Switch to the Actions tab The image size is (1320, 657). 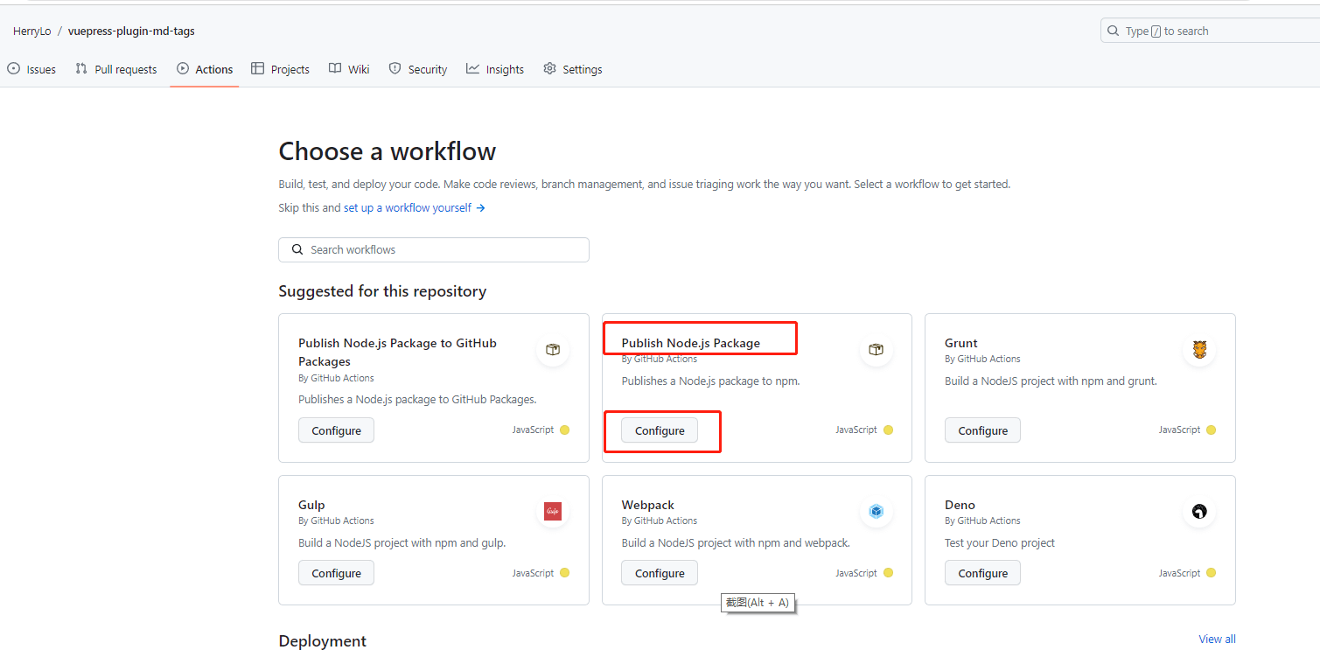click(x=205, y=69)
